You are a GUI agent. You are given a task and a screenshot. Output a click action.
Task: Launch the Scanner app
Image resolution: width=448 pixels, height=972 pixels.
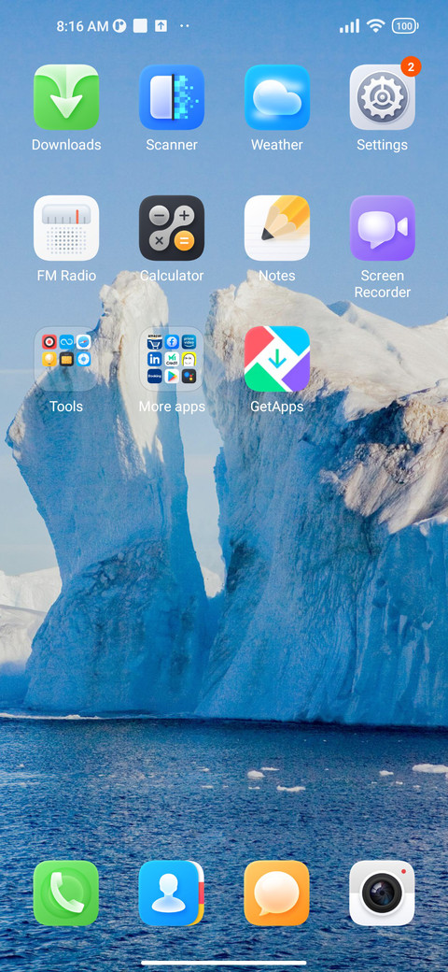pos(172,97)
